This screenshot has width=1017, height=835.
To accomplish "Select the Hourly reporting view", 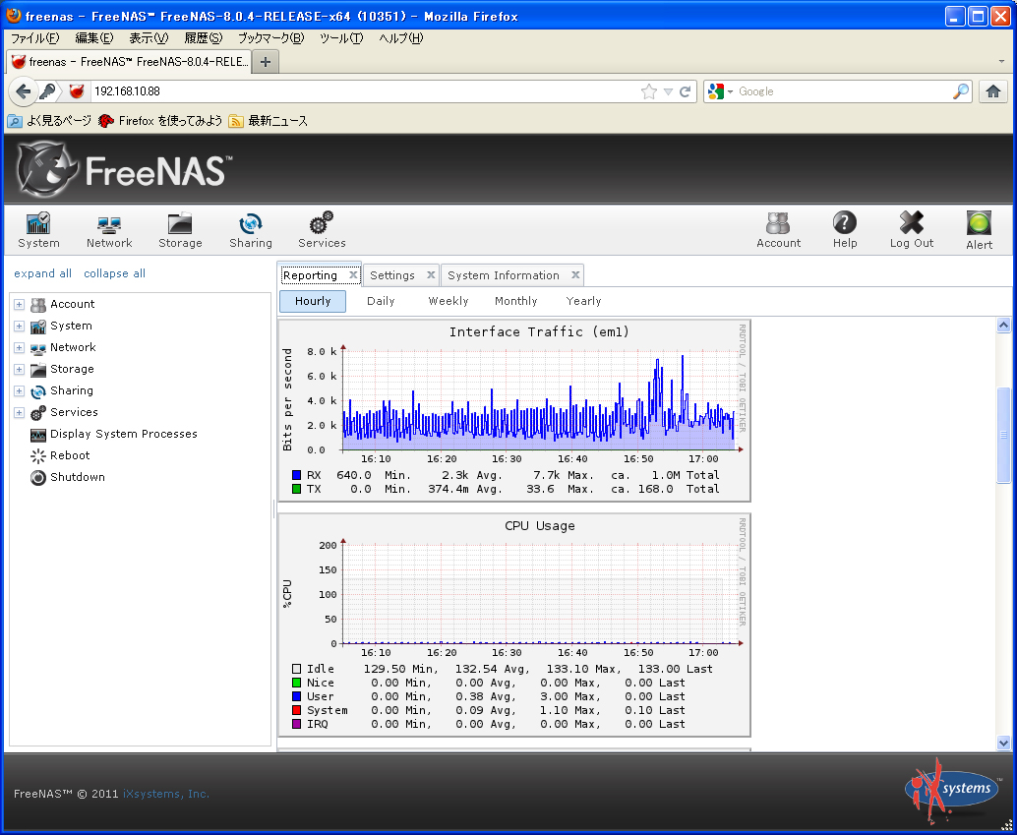I will pos(313,301).
